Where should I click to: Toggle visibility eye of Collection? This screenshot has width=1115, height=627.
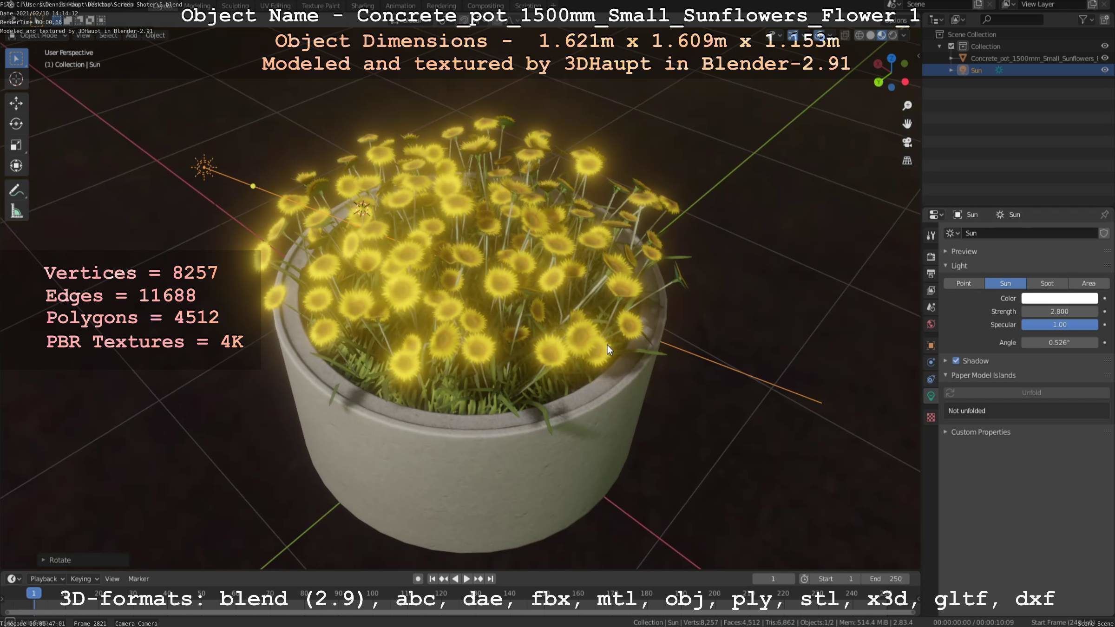[x=1105, y=46]
